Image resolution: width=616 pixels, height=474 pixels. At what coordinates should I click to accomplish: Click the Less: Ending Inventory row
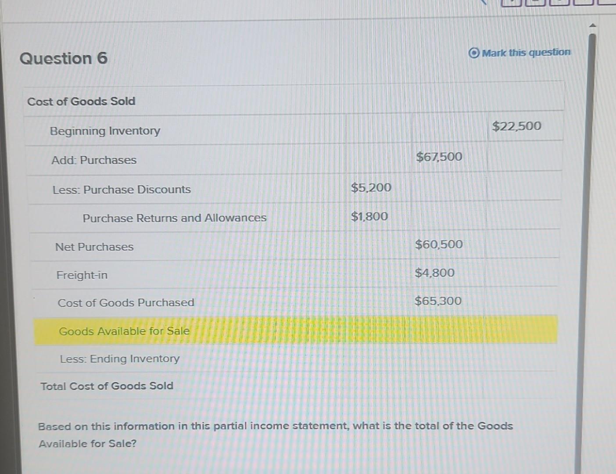click(x=119, y=359)
